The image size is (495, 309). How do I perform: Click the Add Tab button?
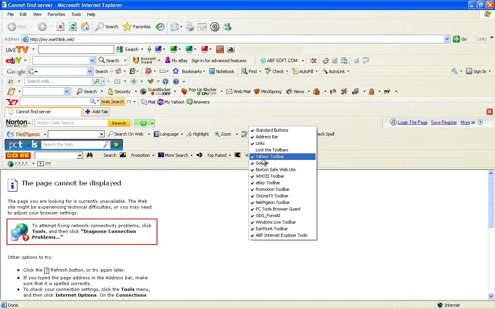(x=96, y=112)
